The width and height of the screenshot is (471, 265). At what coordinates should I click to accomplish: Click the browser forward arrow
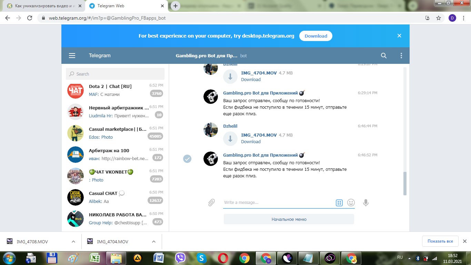(x=19, y=18)
